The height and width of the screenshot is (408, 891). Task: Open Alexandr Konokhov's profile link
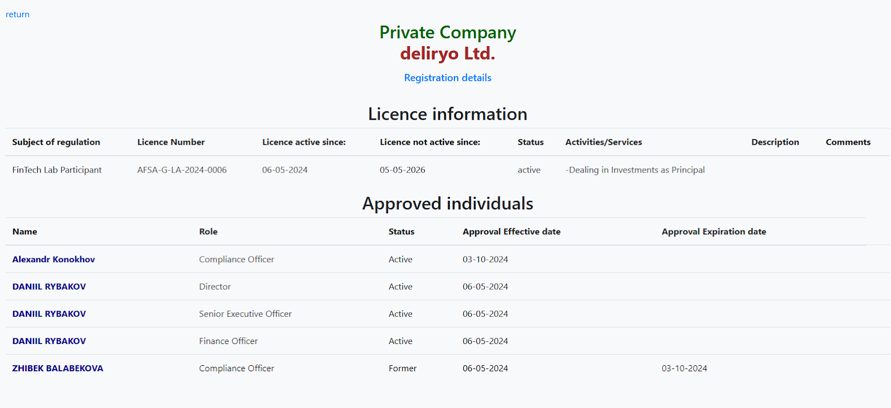pos(53,259)
